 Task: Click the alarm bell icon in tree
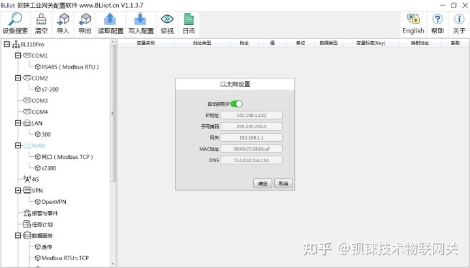pyautogui.click(x=27, y=213)
